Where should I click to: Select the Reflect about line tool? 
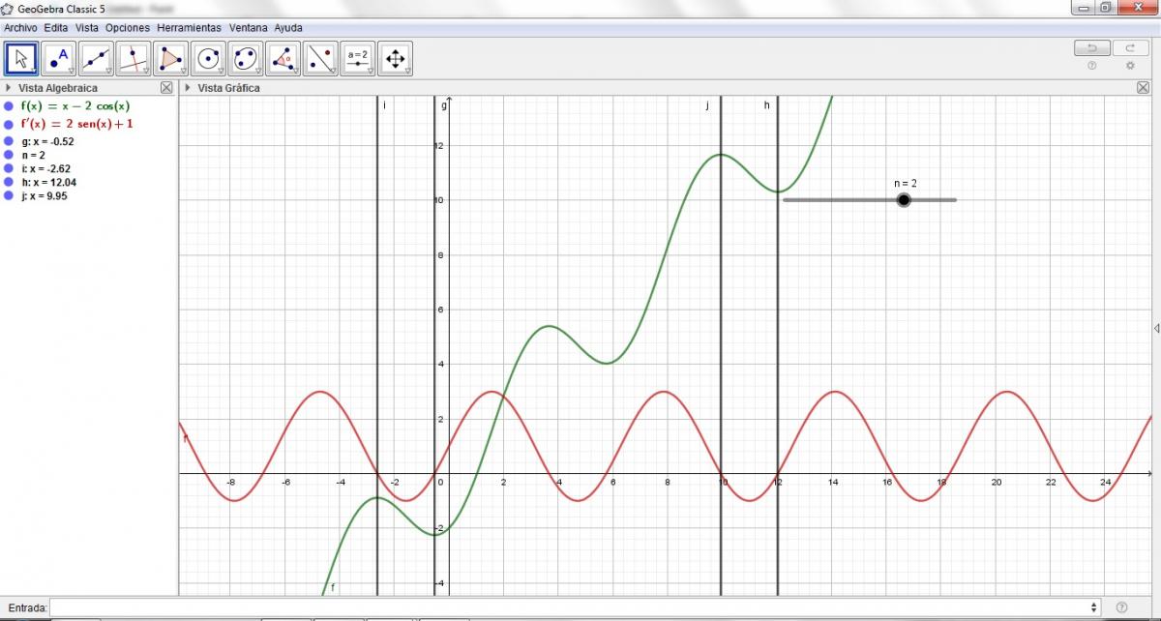coord(320,59)
